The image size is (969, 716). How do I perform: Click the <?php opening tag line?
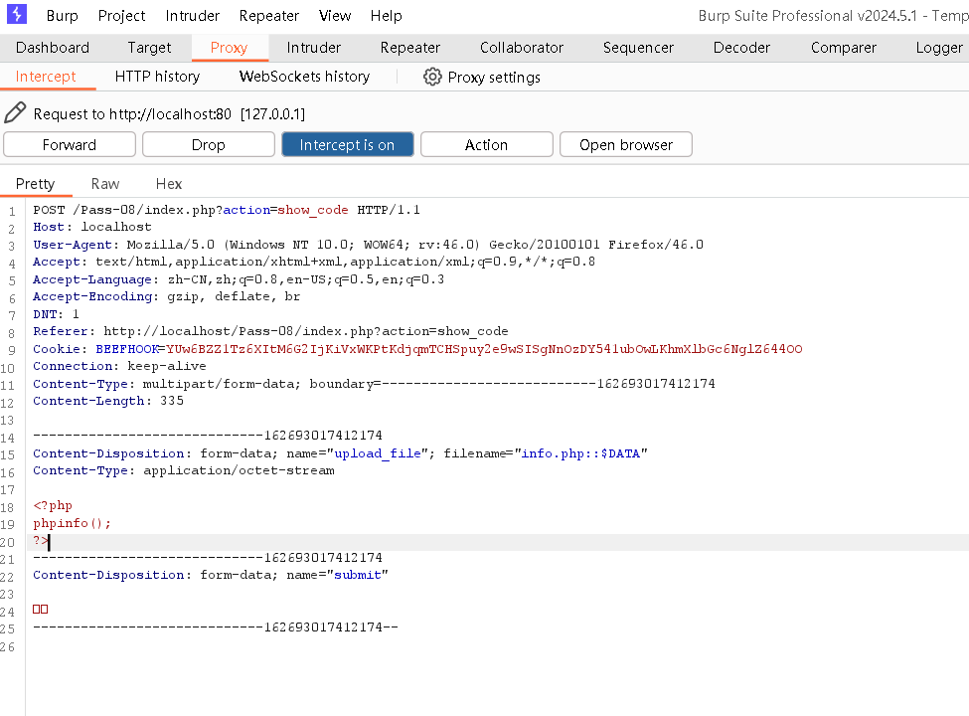53,505
